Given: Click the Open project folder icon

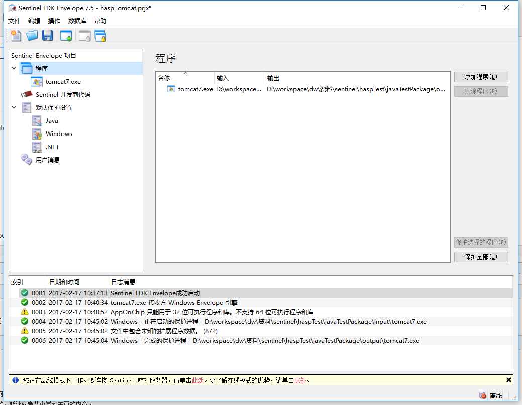Looking at the screenshot, I should (32, 36).
